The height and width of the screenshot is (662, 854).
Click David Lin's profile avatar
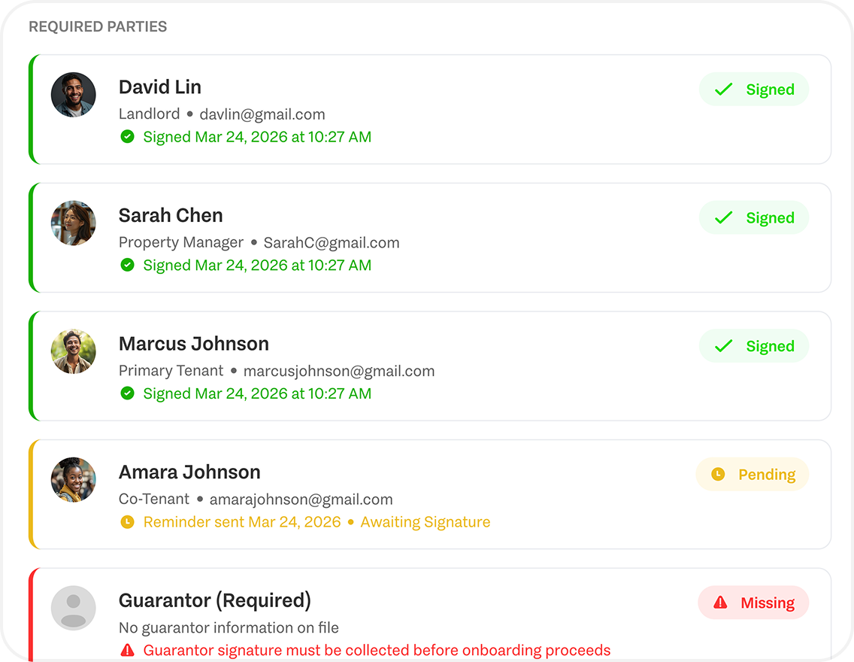74,95
